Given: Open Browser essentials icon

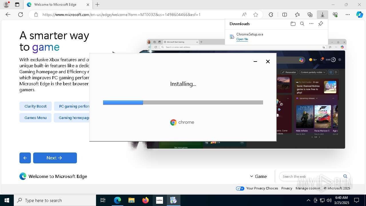Looking at the screenshot, I should tap(335, 15).
